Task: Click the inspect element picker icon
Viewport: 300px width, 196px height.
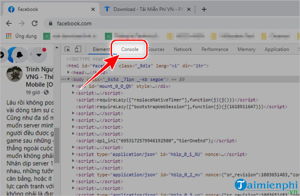Action: [x=67, y=49]
